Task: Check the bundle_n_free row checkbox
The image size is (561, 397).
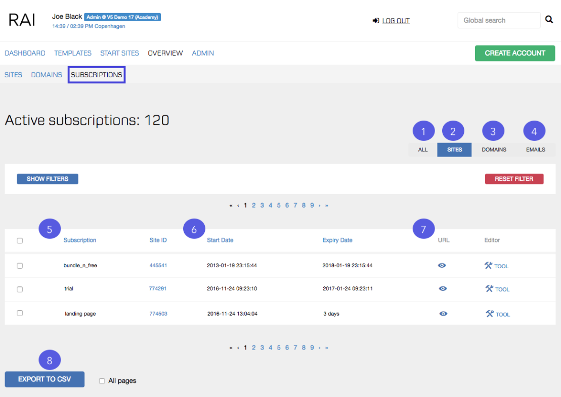Action: 20,266
